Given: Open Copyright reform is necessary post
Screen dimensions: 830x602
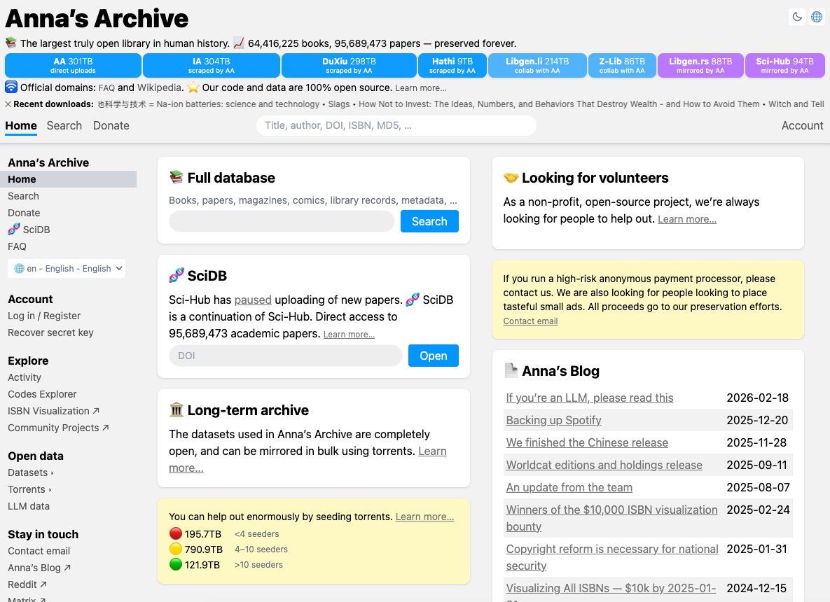Looking at the screenshot, I should [x=612, y=557].
